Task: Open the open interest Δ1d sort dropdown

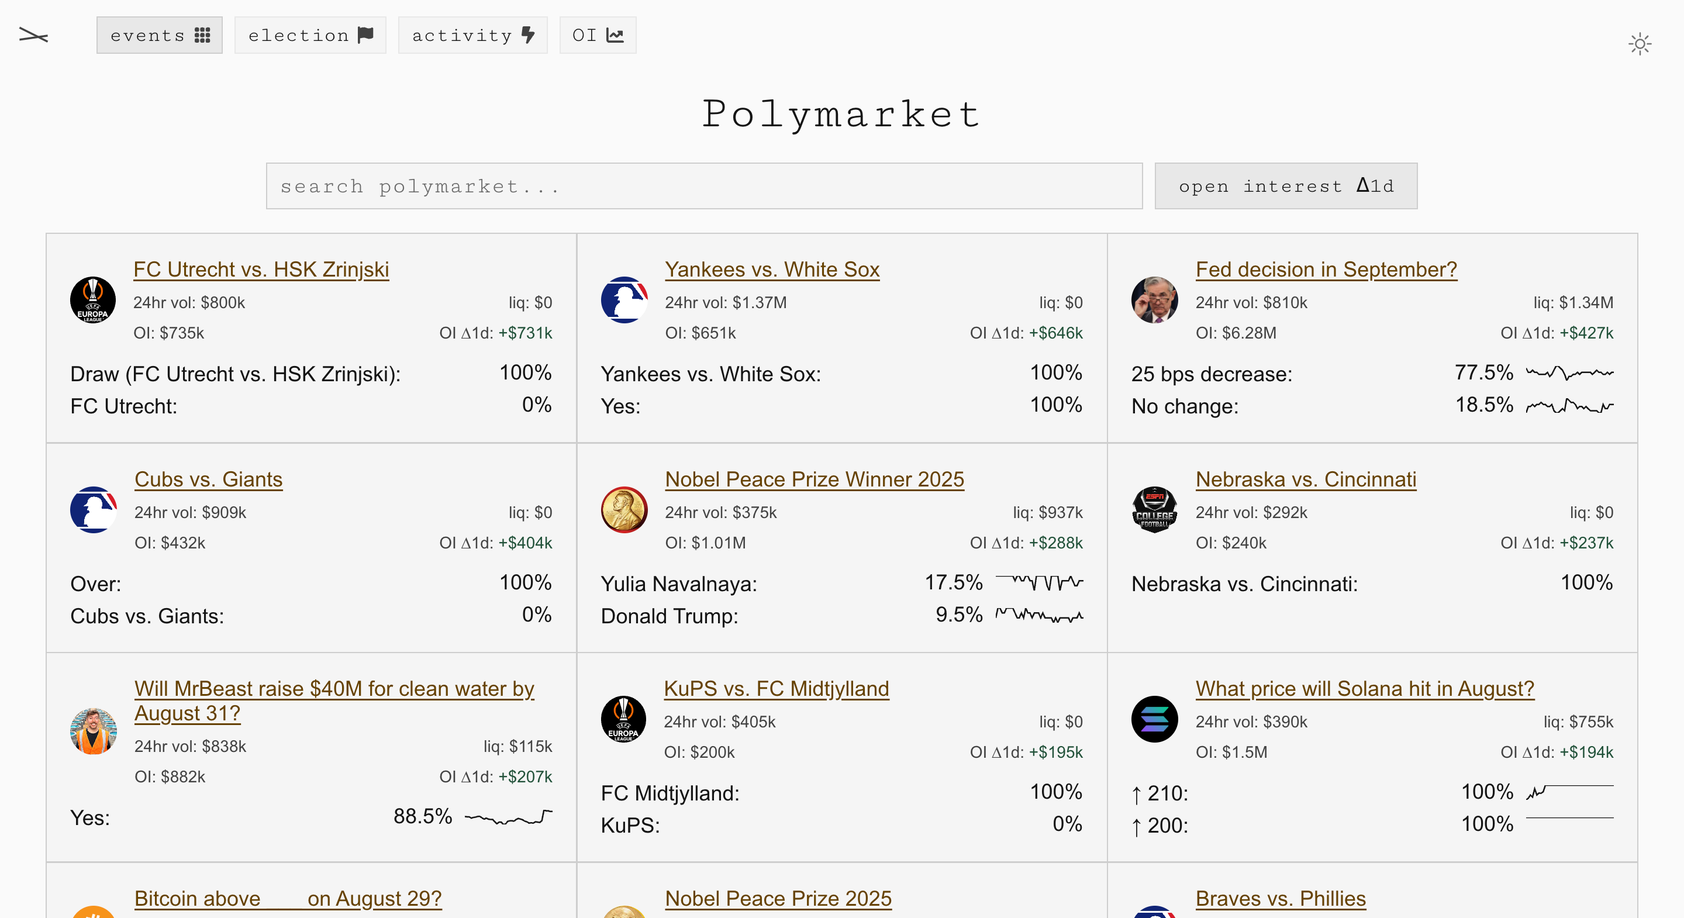Action: click(x=1285, y=187)
